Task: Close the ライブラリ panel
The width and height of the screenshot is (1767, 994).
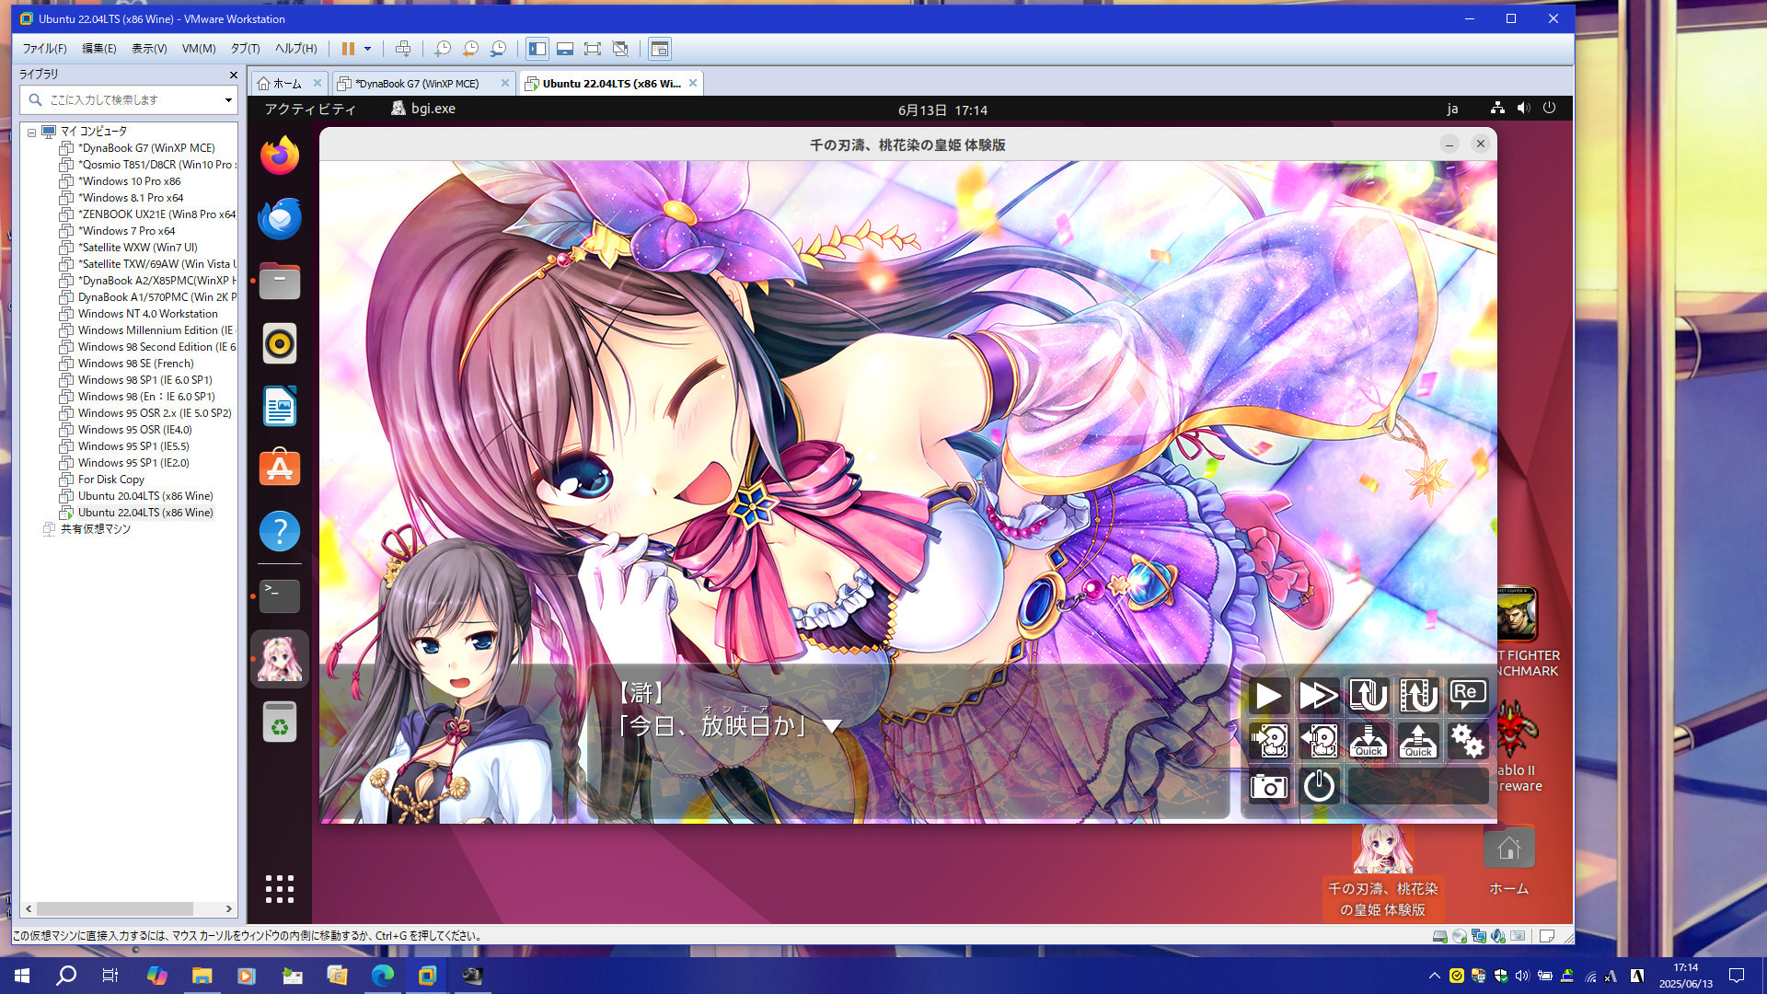Action: point(233,75)
